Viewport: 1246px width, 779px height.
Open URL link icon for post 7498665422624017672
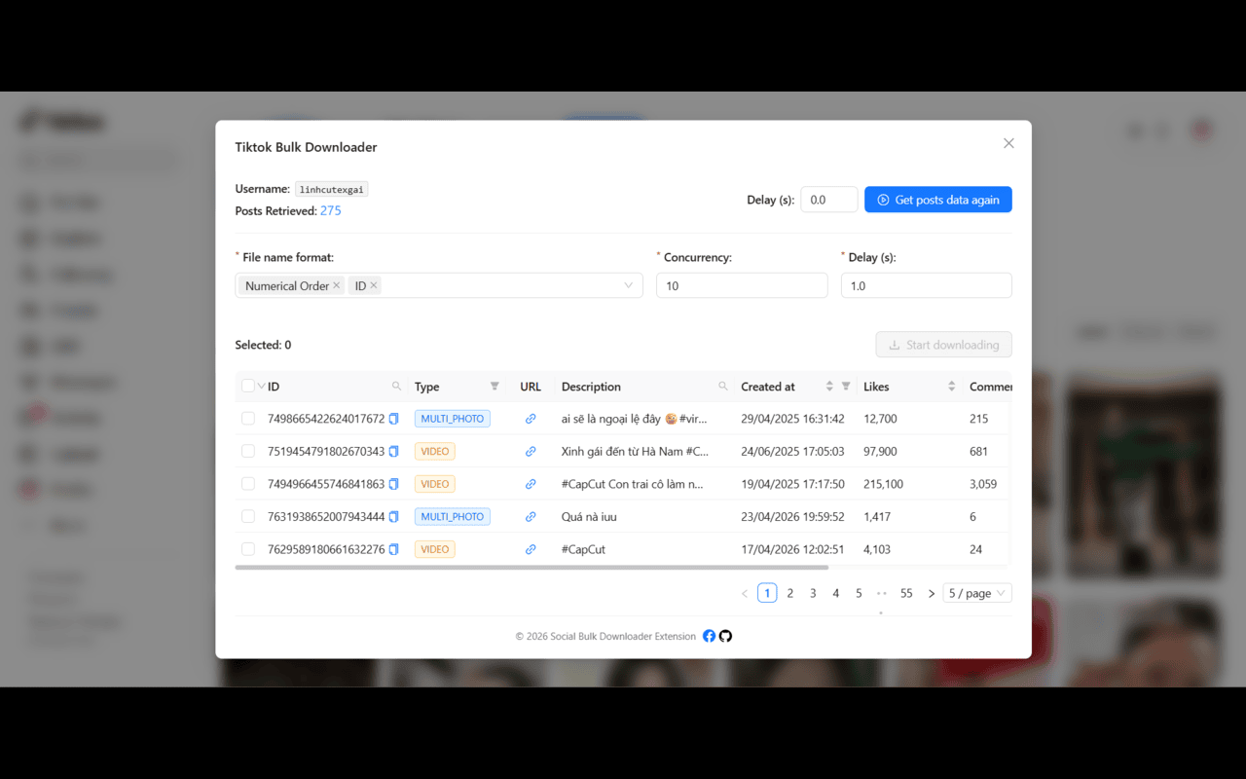pyautogui.click(x=531, y=419)
